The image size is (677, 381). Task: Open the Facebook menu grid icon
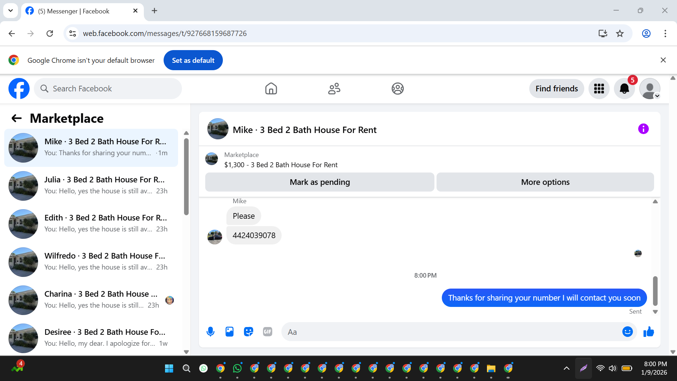click(599, 89)
